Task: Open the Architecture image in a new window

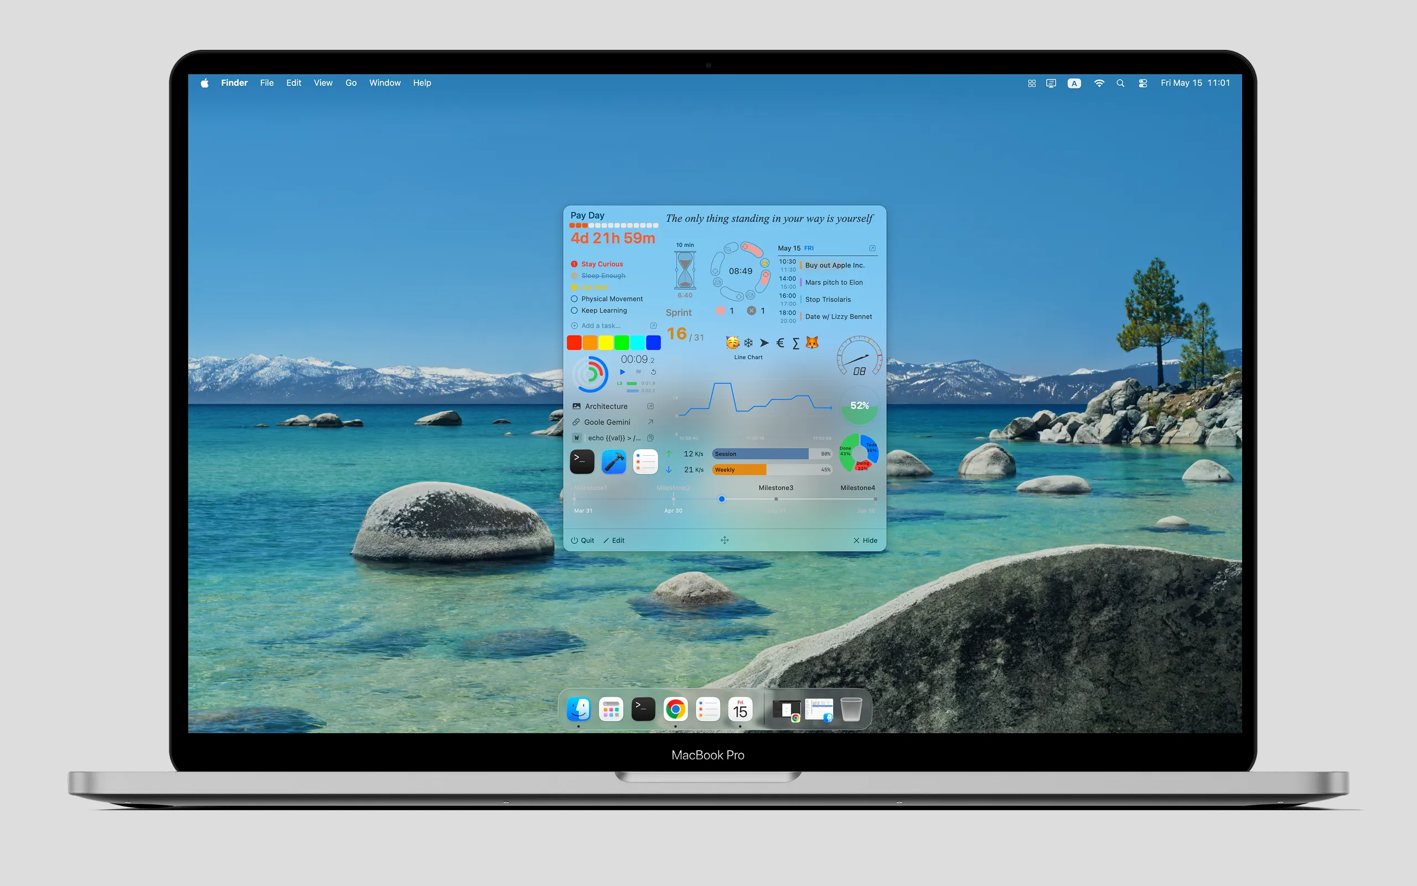Action: coord(650,406)
